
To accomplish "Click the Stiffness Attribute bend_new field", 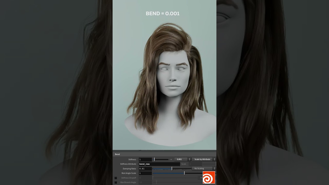I will [x=159, y=164].
